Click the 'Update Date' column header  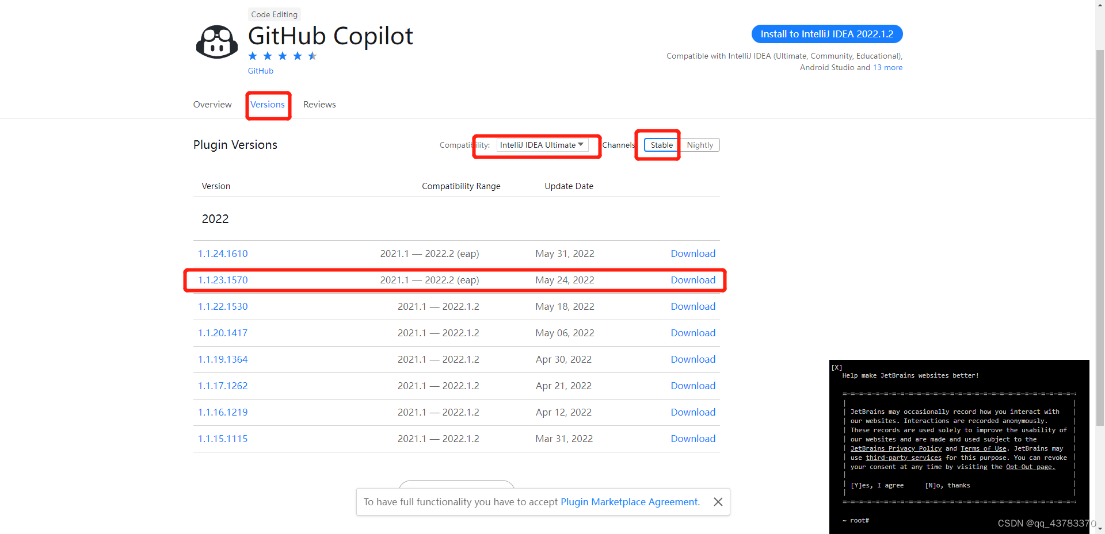click(x=569, y=186)
